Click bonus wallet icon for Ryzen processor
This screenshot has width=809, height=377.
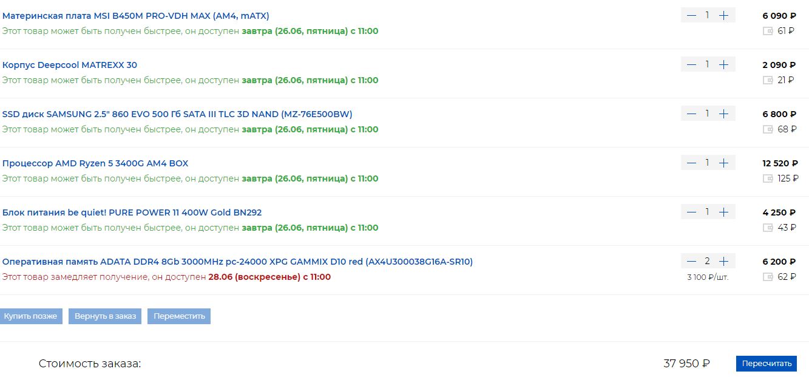pos(768,178)
